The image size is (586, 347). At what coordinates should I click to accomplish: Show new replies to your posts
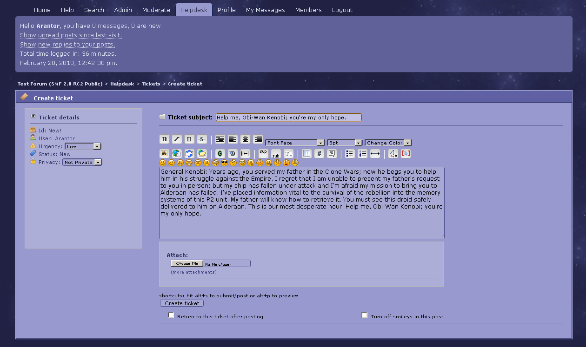tap(67, 45)
